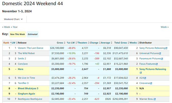Sort table by Gross column
The height and width of the screenshot is (103, 172).
[61, 43]
